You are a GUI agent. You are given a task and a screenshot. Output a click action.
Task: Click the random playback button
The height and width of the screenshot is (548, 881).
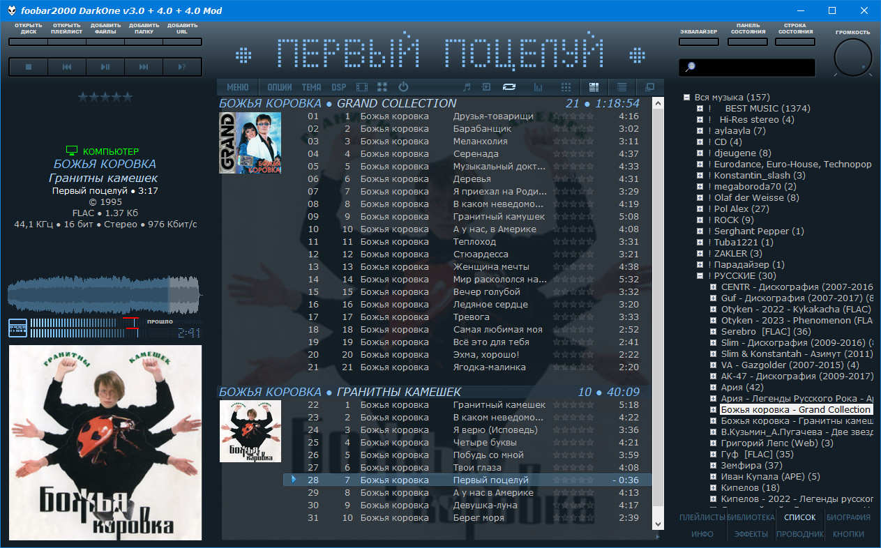click(x=182, y=67)
